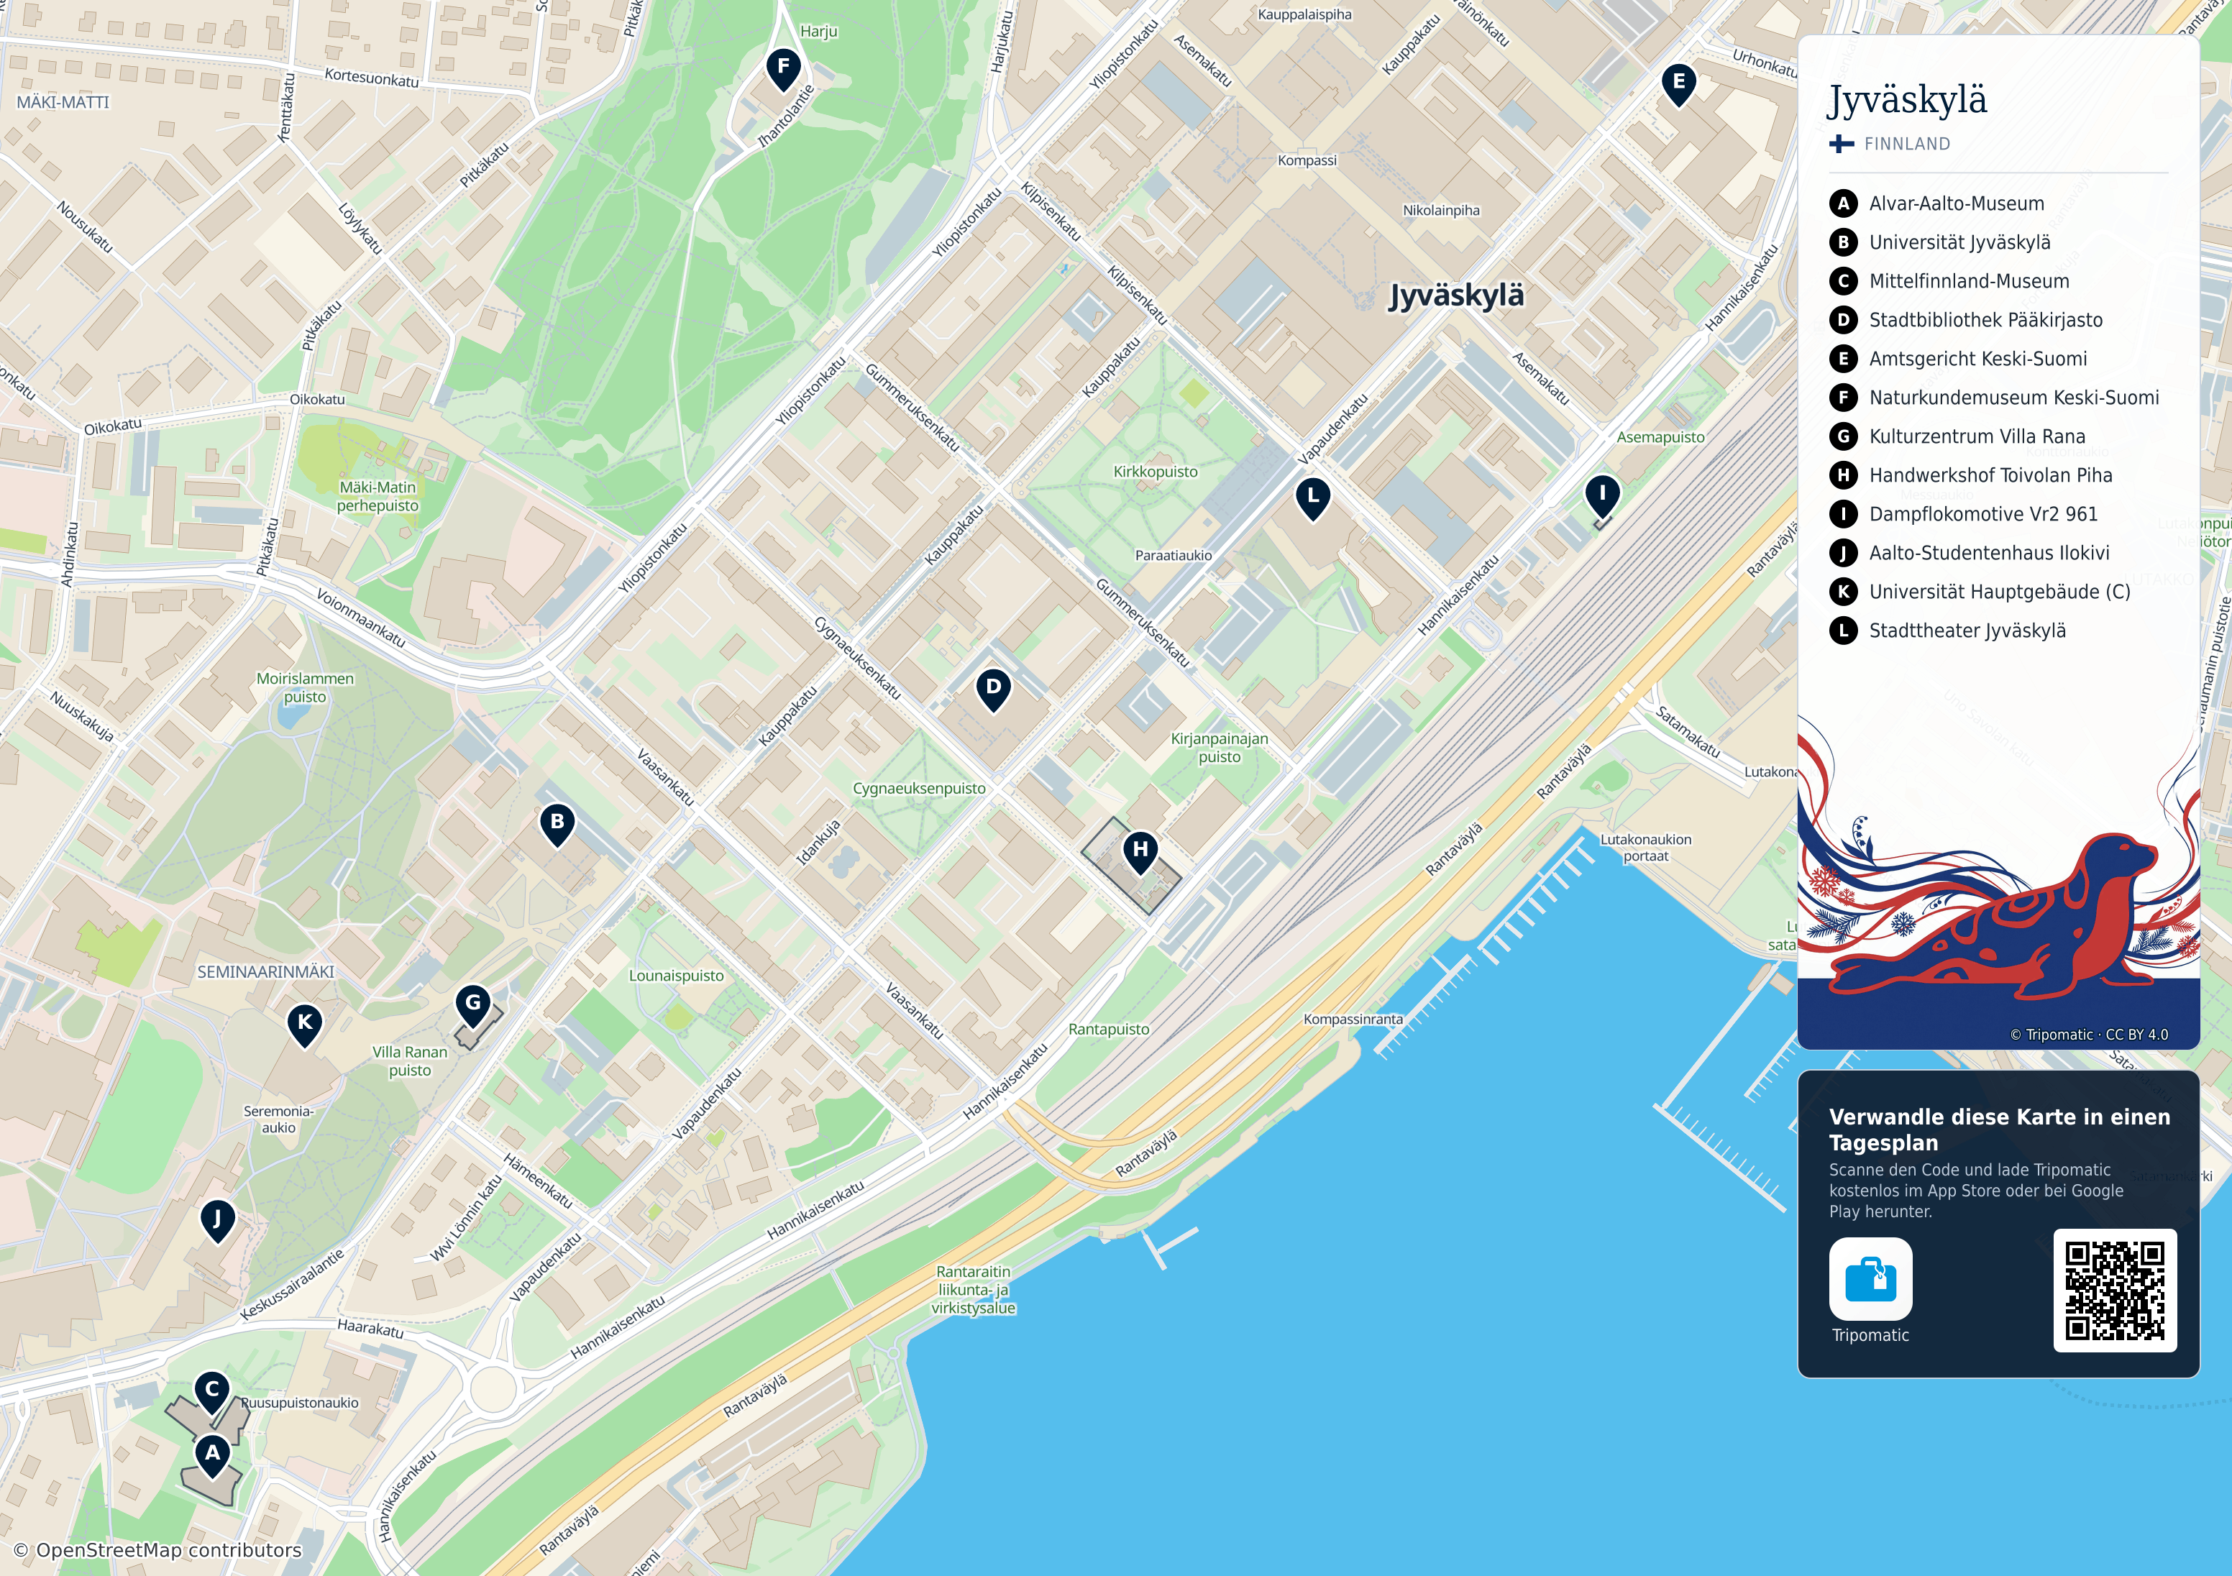This screenshot has height=1576, width=2232.
Task: Click the QR code
Action: [2114, 1290]
